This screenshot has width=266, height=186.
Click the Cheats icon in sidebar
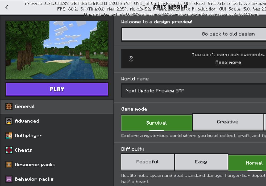(9, 150)
